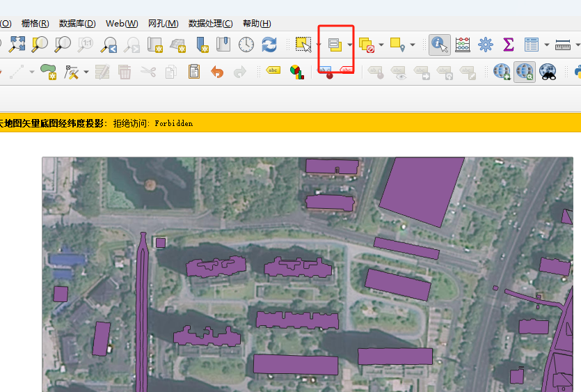Open the 数据库(D) menu
This screenshot has height=392, width=581.
(x=77, y=24)
